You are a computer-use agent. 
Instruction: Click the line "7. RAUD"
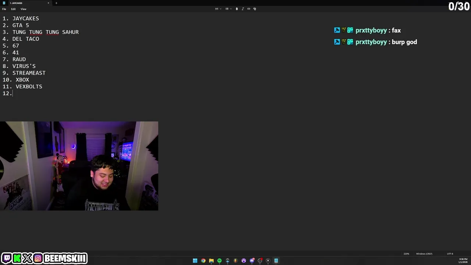pos(14,59)
